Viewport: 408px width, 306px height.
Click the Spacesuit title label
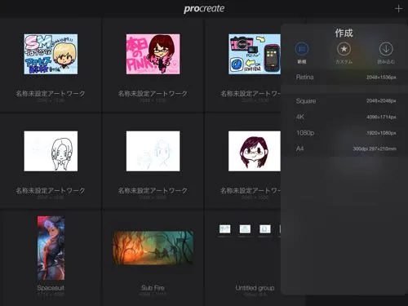coord(51,288)
